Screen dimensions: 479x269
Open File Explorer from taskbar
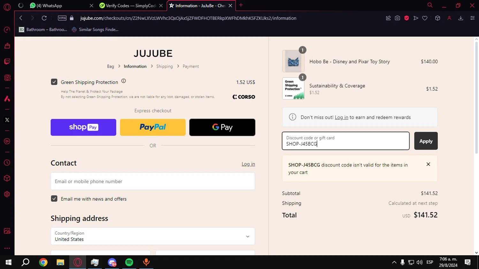coord(60,262)
